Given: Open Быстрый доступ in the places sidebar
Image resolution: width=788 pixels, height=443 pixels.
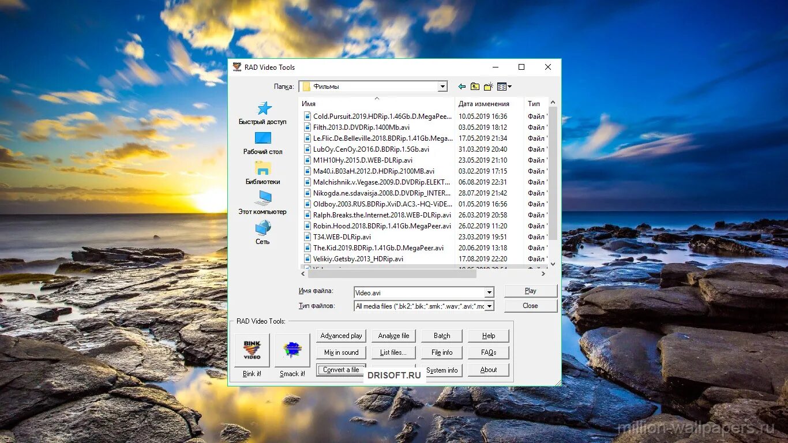Looking at the screenshot, I should click(263, 113).
